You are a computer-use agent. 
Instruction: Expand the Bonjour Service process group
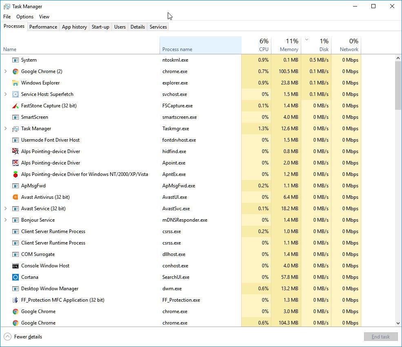click(x=5, y=220)
